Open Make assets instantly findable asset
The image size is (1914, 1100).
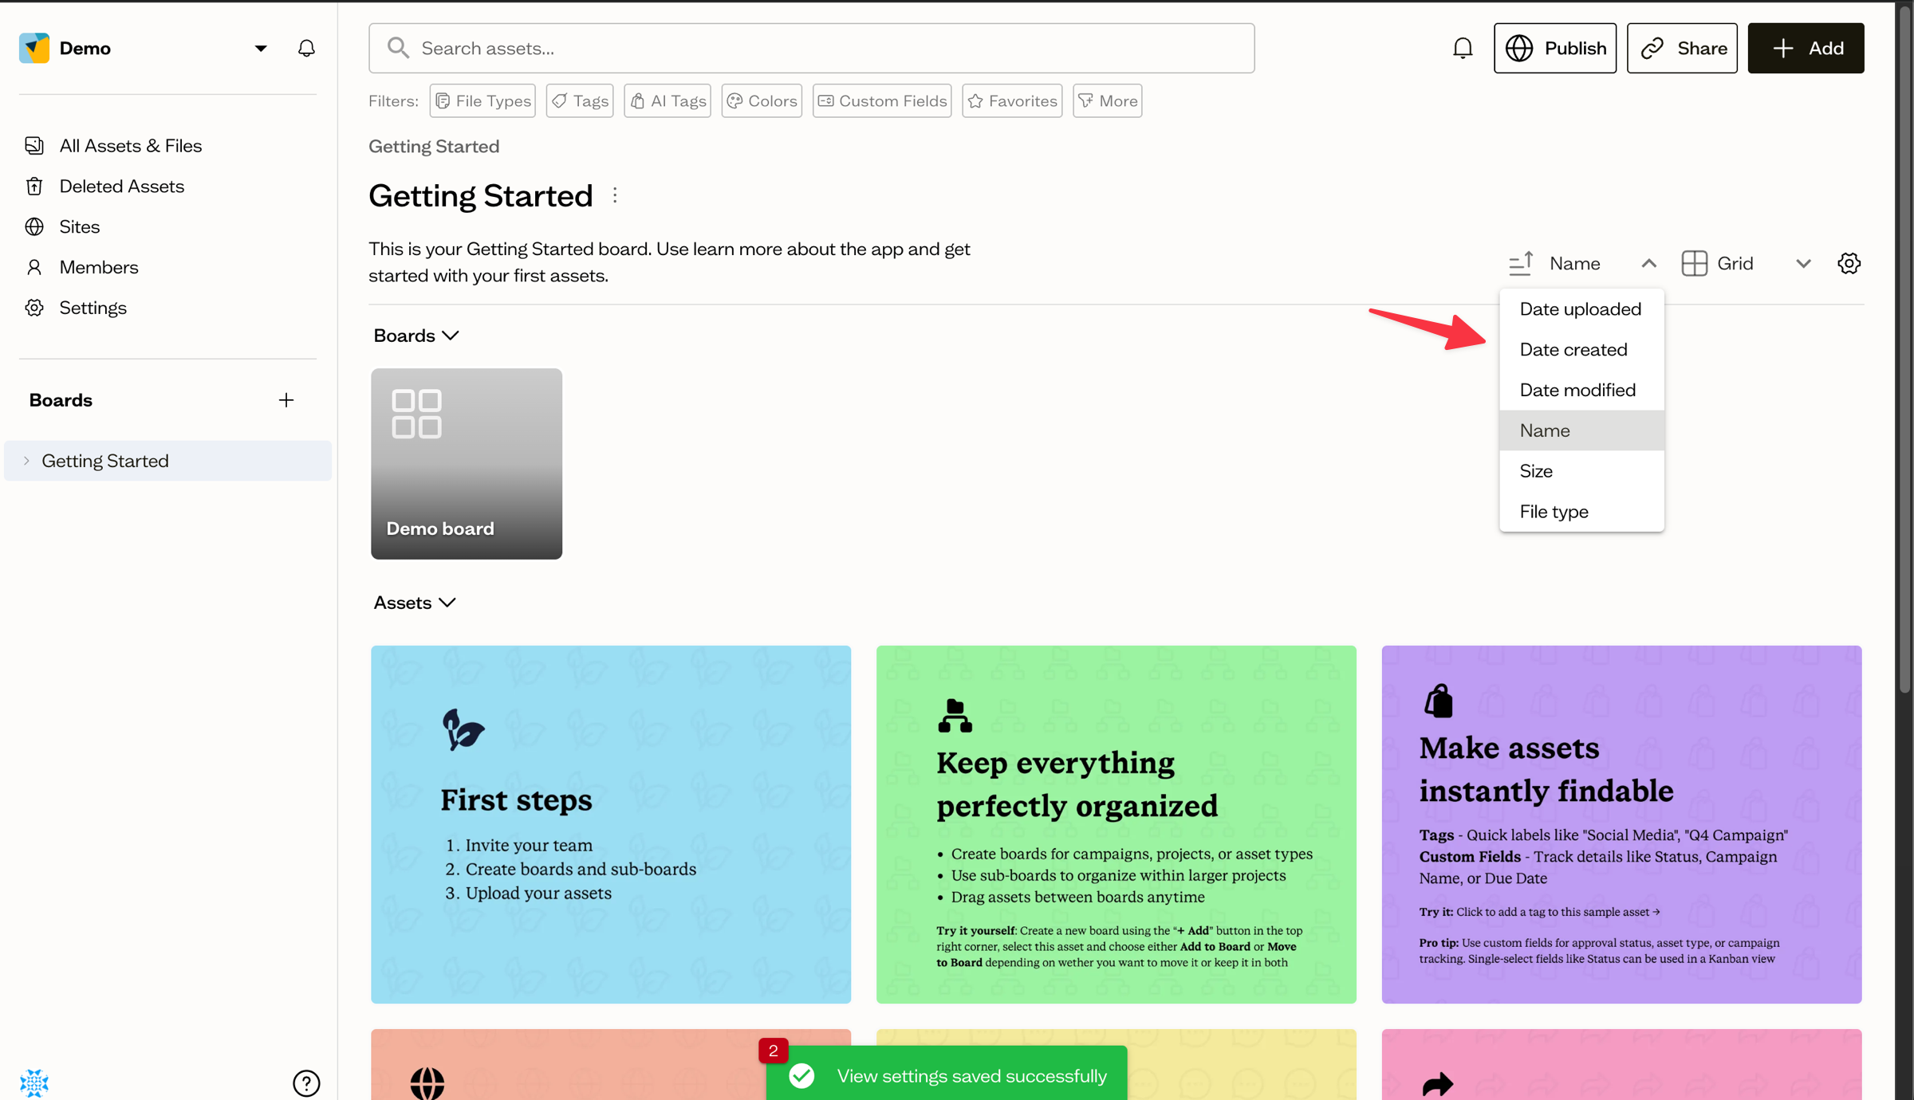(x=1621, y=824)
